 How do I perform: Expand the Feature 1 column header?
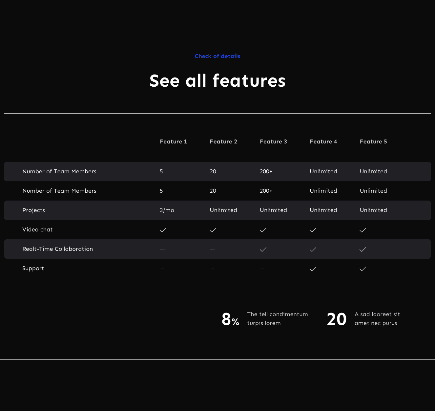173,141
